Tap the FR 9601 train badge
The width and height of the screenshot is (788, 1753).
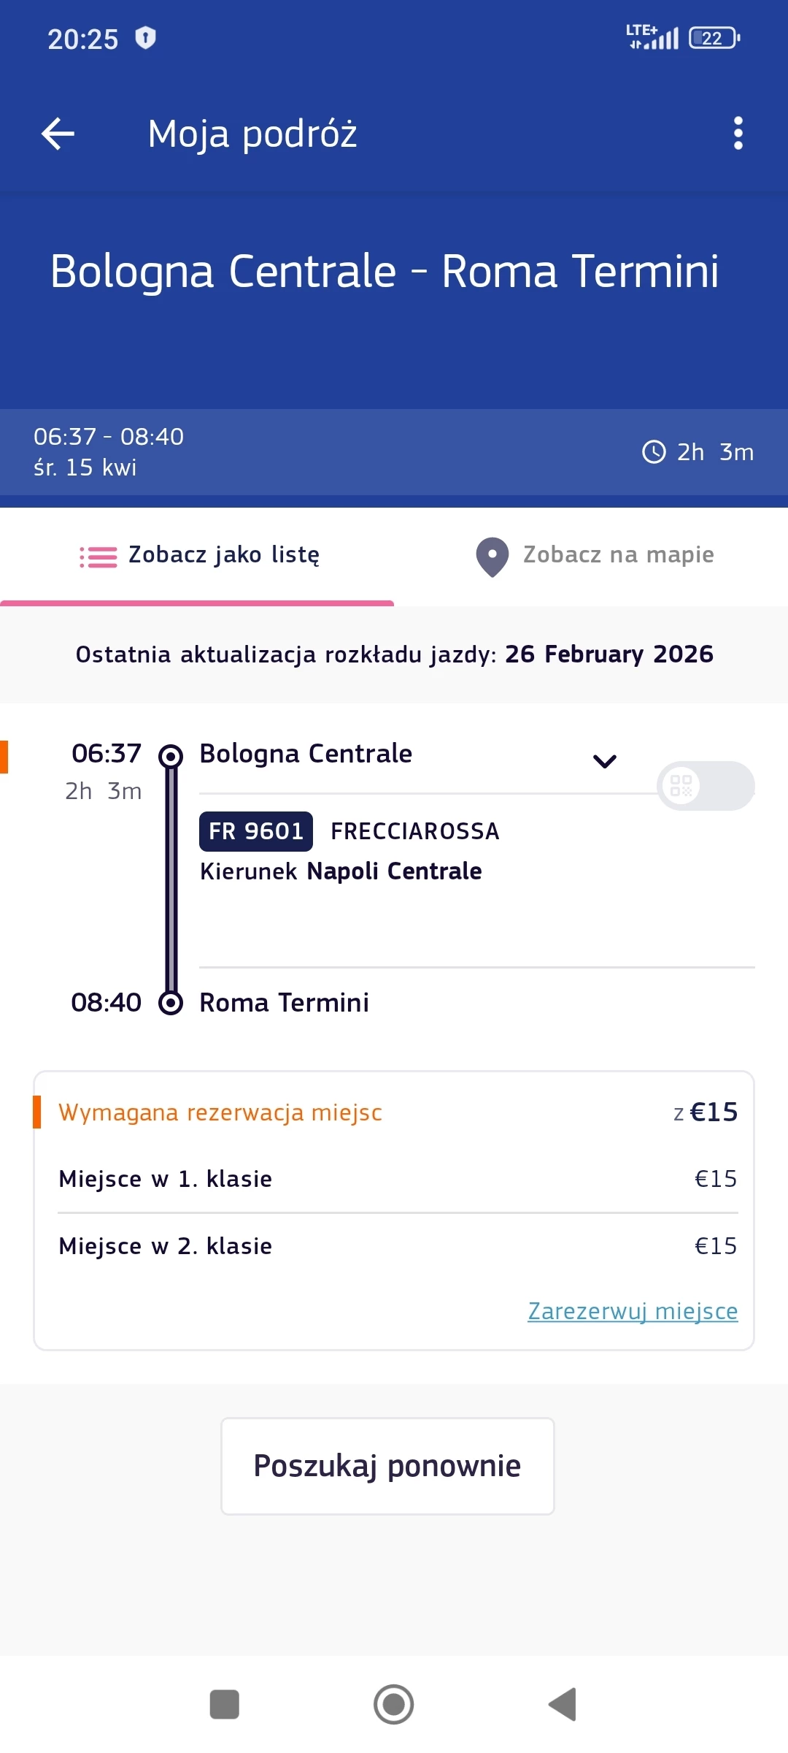pyautogui.click(x=256, y=831)
